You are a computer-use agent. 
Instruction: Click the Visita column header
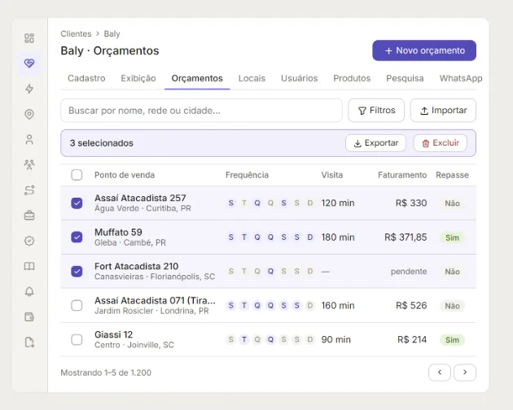tap(331, 175)
